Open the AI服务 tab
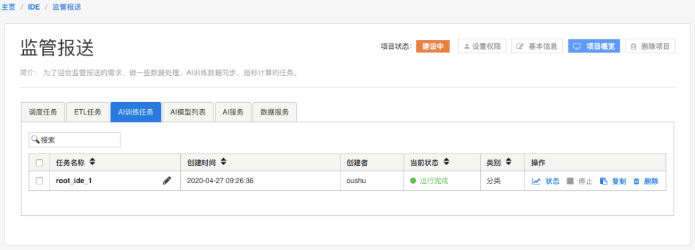695x250 pixels. click(x=233, y=112)
